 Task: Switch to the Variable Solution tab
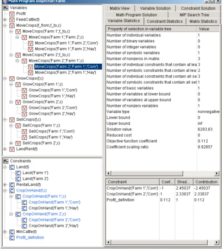tap(155, 8)
